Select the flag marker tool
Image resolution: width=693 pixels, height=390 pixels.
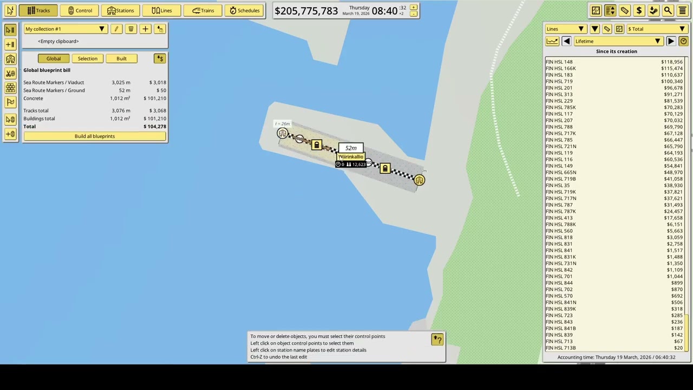10,102
